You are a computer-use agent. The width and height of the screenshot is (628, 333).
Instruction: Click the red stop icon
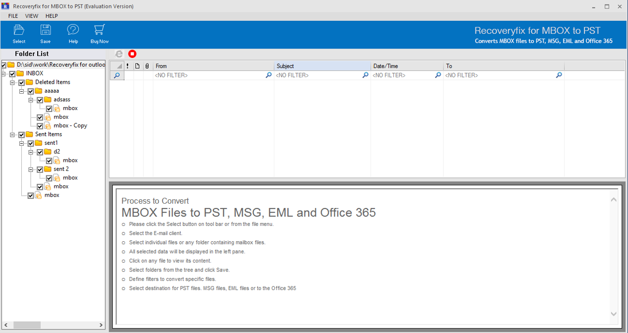pyautogui.click(x=132, y=54)
